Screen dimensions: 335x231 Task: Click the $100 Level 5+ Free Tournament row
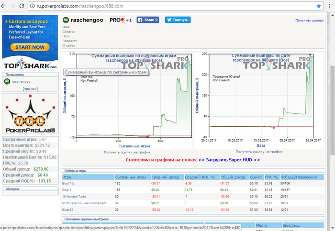point(193,203)
